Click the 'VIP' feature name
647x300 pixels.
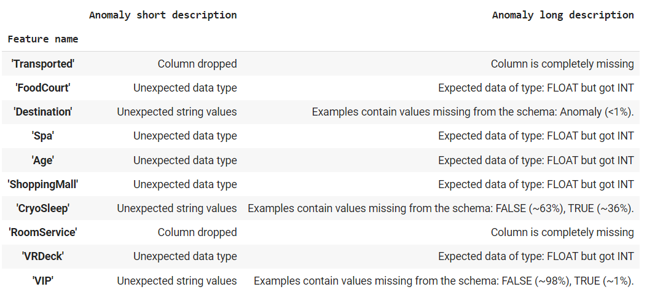(43, 281)
